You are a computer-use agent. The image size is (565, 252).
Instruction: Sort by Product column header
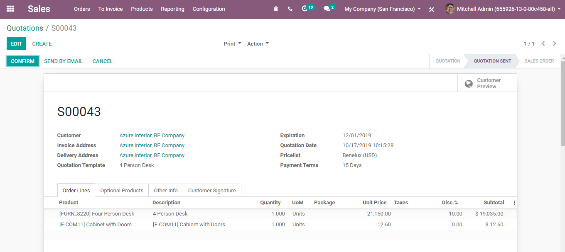(x=69, y=203)
